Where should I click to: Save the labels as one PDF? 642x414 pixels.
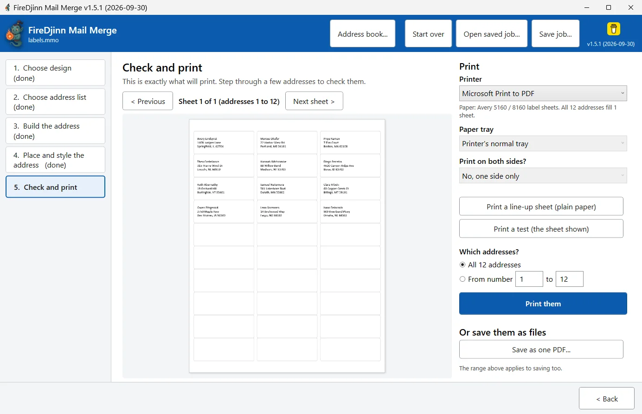[x=541, y=349]
